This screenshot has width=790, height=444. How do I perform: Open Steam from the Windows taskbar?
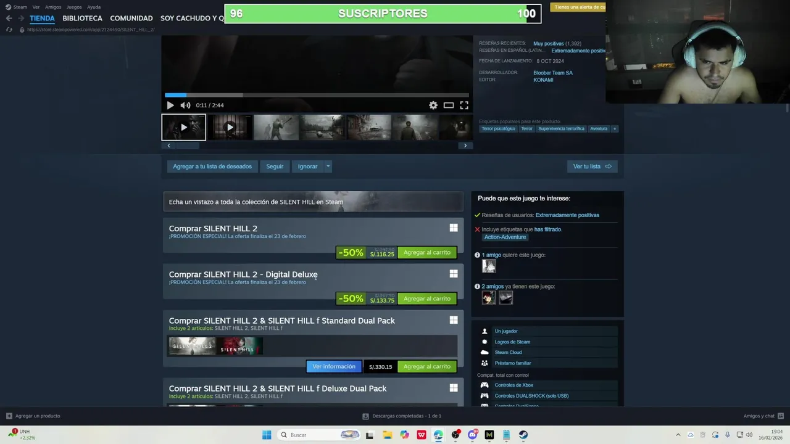[x=523, y=435]
